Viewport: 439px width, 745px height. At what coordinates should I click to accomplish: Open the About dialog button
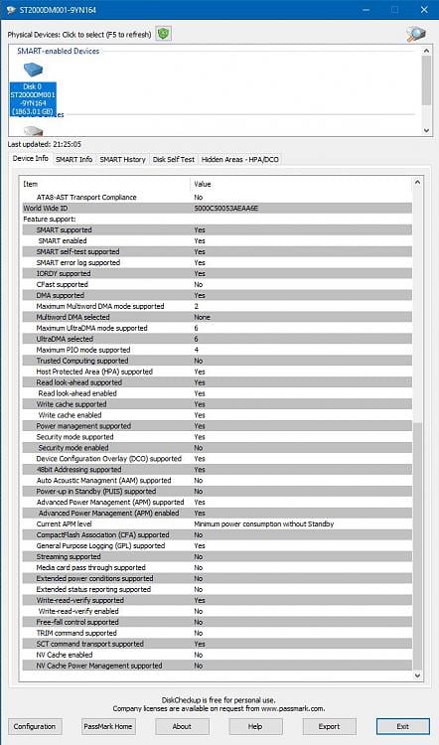[x=182, y=726]
